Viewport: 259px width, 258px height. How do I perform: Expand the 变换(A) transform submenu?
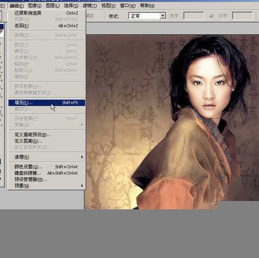pyautogui.click(x=46, y=125)
